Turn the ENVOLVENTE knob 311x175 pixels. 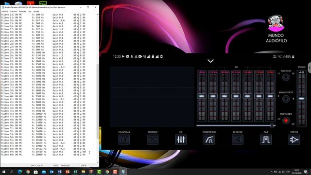pos(286,99)
